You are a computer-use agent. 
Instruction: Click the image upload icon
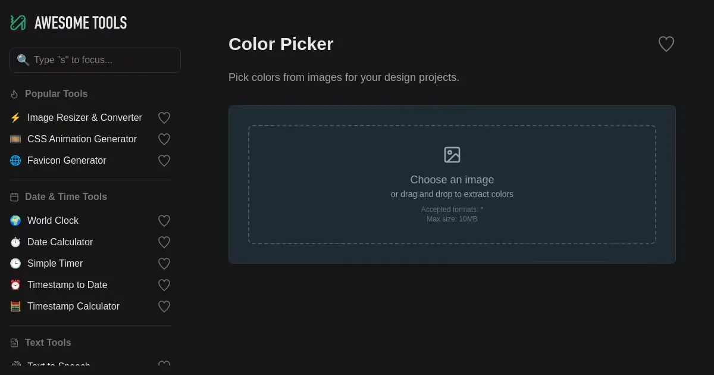coord(452,155)
